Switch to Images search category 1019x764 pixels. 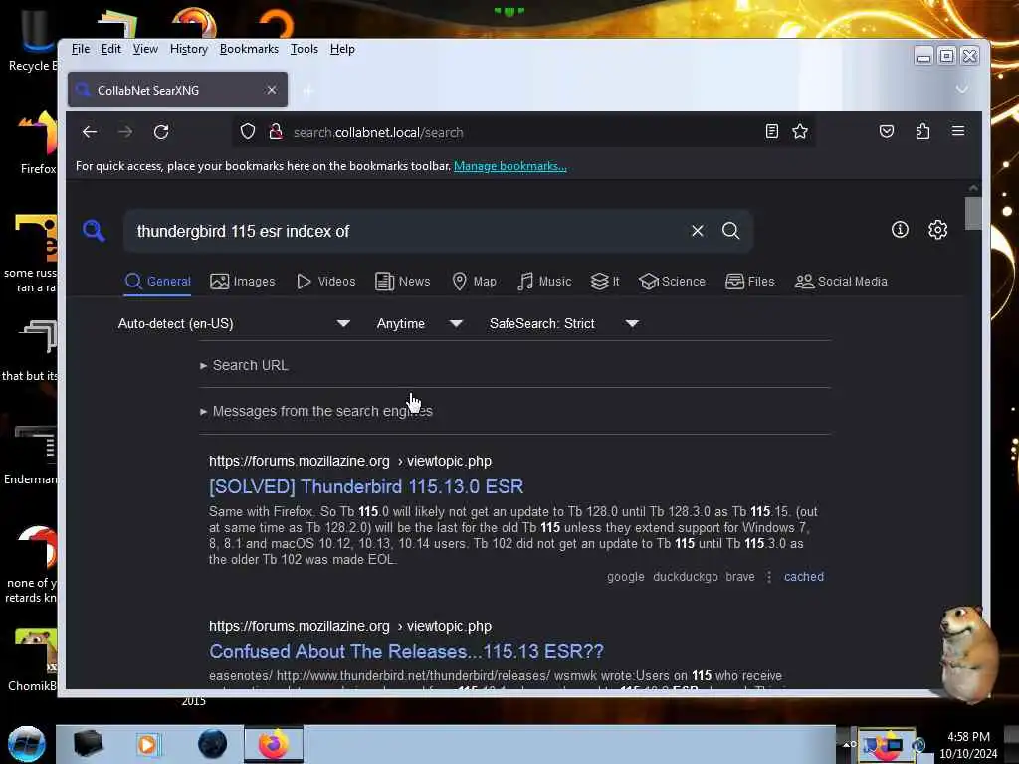[243, 282]
